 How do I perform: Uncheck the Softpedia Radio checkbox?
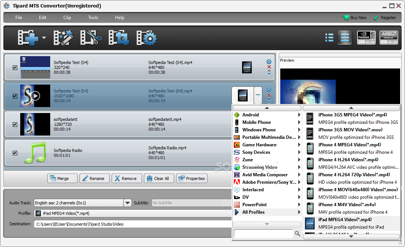(x=15, y=153)
